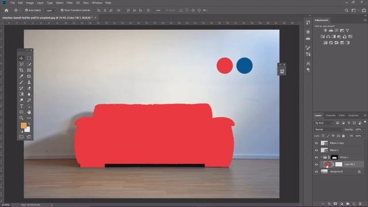Switch to the Paths tab
Viewport: 368px width, 207px height.
click(342, 116)
